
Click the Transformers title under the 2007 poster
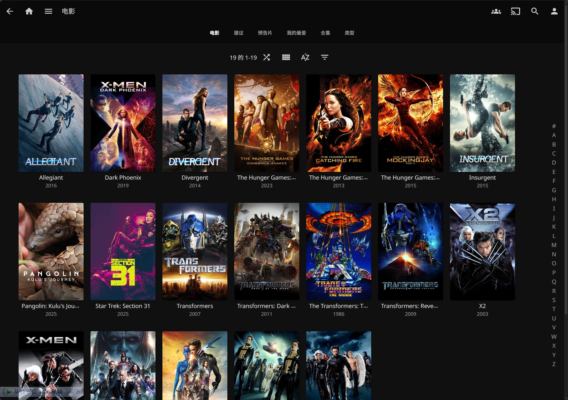click(195, 306)
